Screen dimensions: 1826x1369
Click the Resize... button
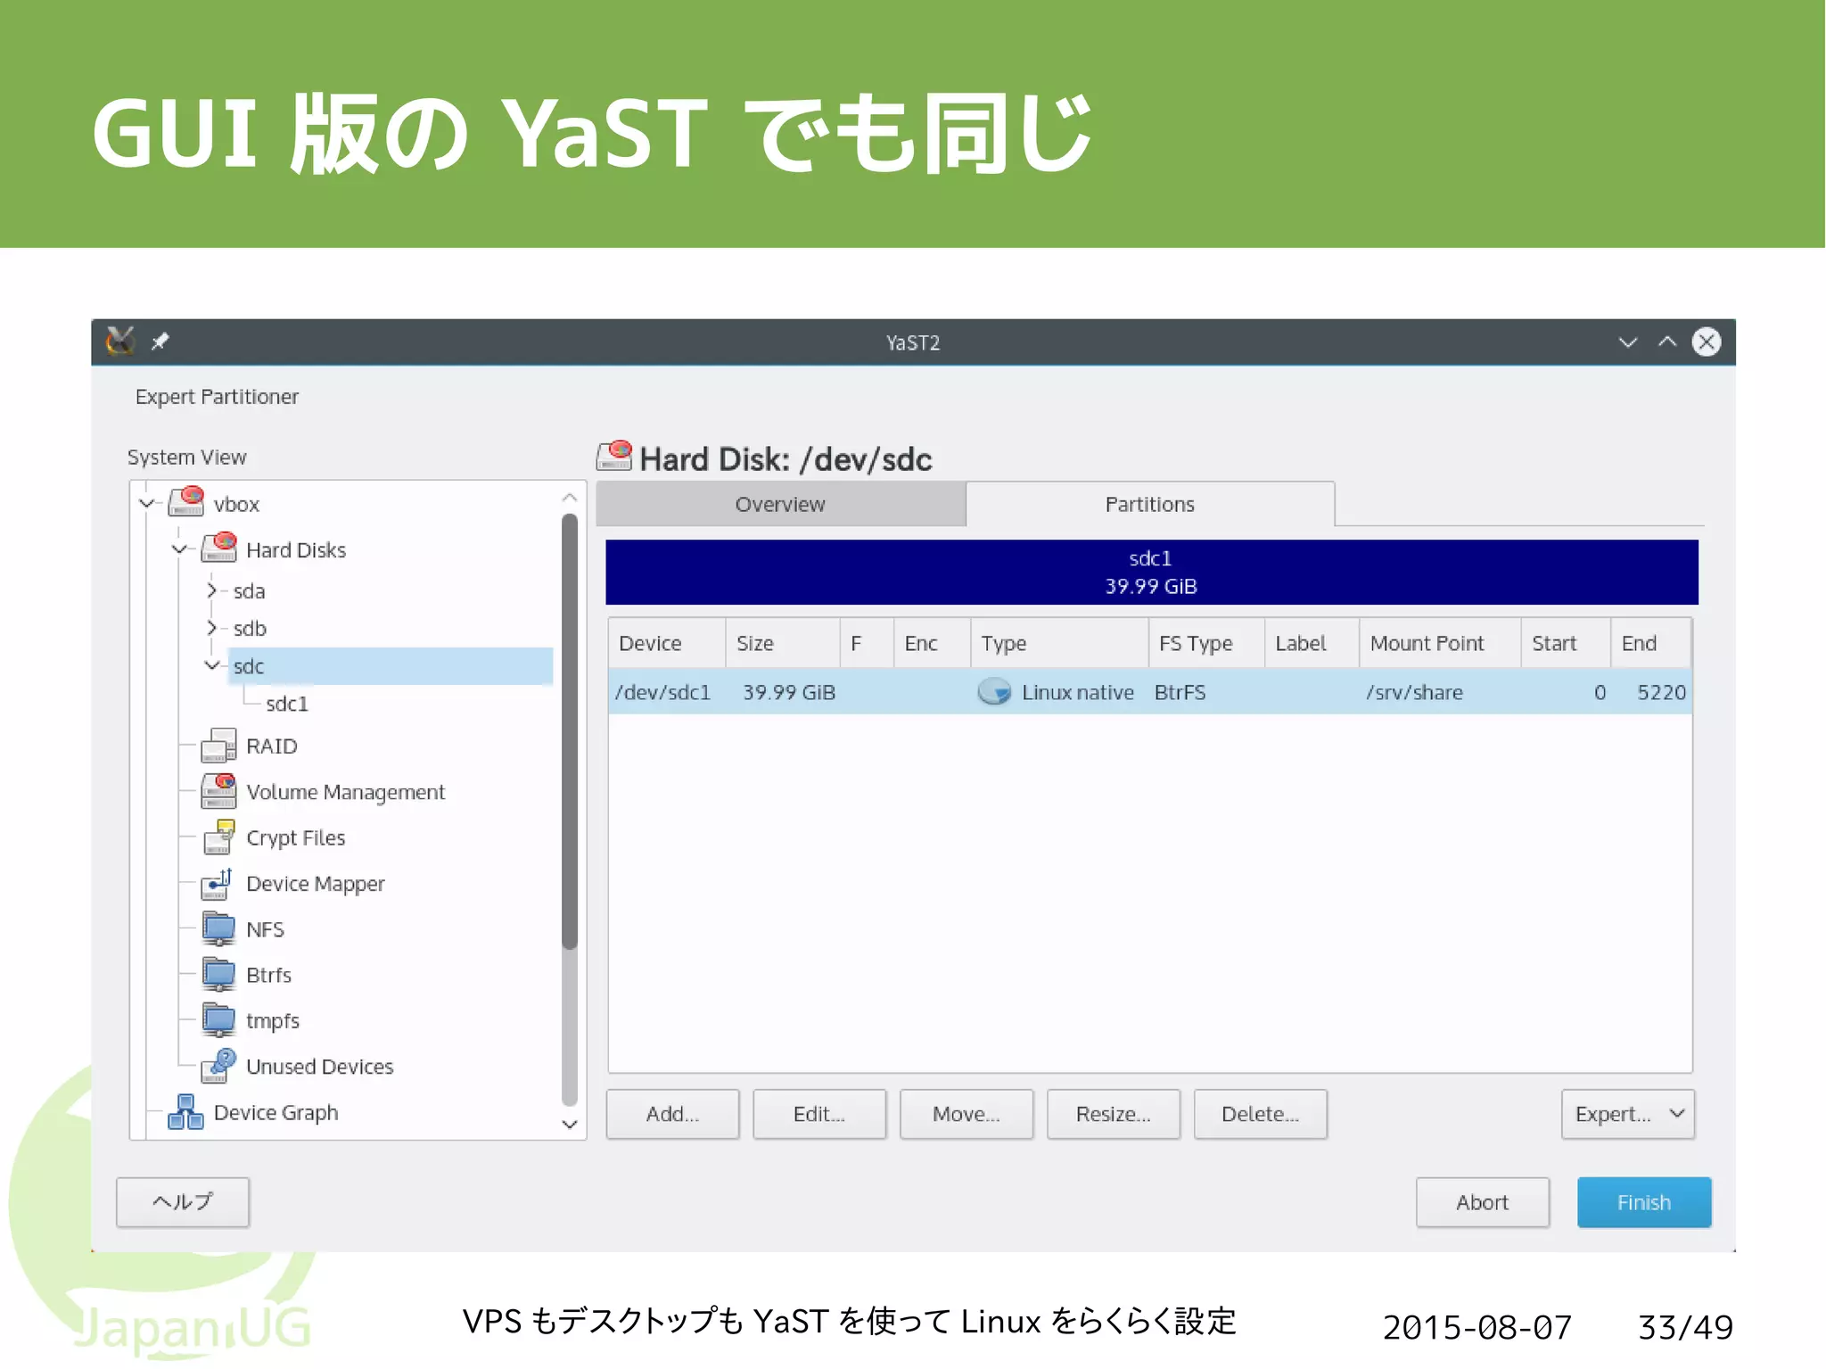coord(1114,1114)
